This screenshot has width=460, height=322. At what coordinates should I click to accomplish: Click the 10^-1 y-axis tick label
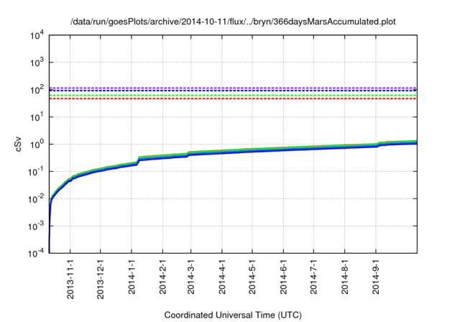tap(36, 172)
